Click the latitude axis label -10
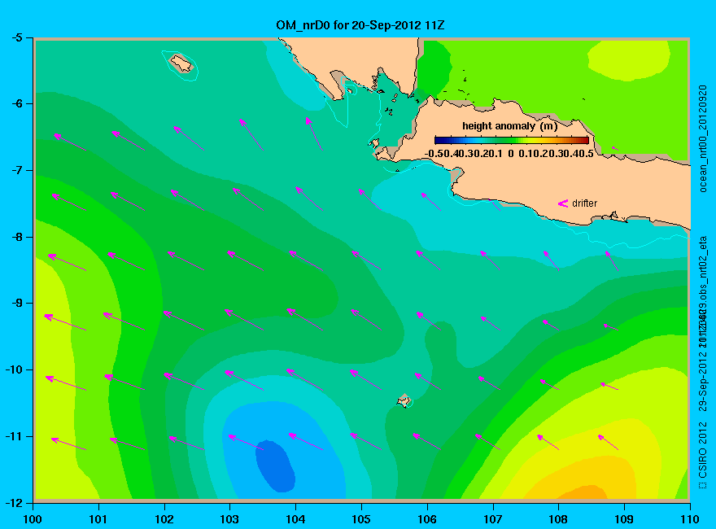This screenshot has height=529, width=716. click(14, 369)
